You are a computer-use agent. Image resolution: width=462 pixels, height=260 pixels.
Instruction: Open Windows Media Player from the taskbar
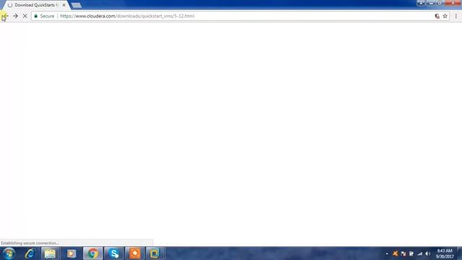tap(71, 253)
